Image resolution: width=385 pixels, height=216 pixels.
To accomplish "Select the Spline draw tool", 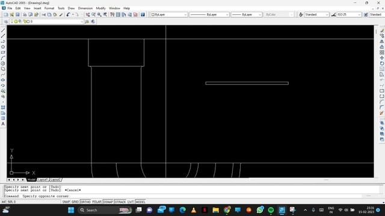I will pyautogui.click(x=3, y=74).
